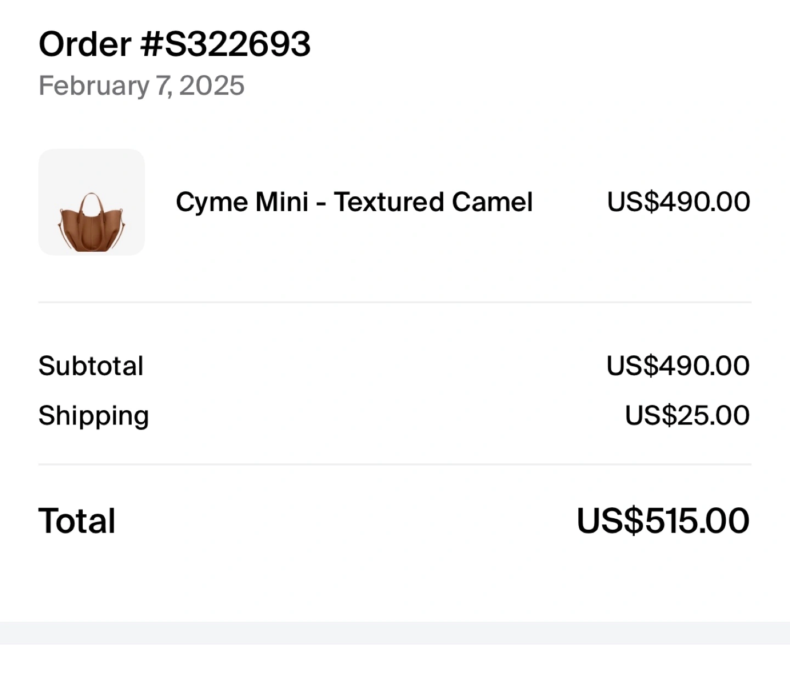Click the shipping cost US$25.00
Viewport: 790px width, 686px height.
pos(687,415)
